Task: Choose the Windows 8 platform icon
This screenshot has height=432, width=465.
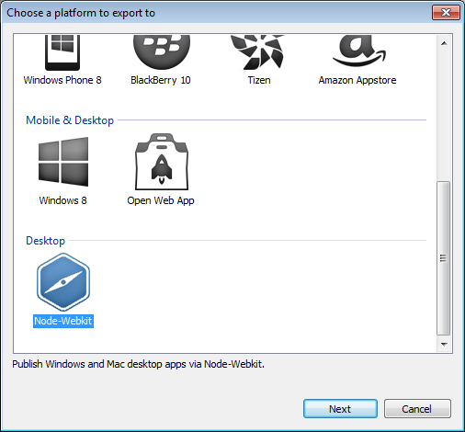Action: pos(63,162)
